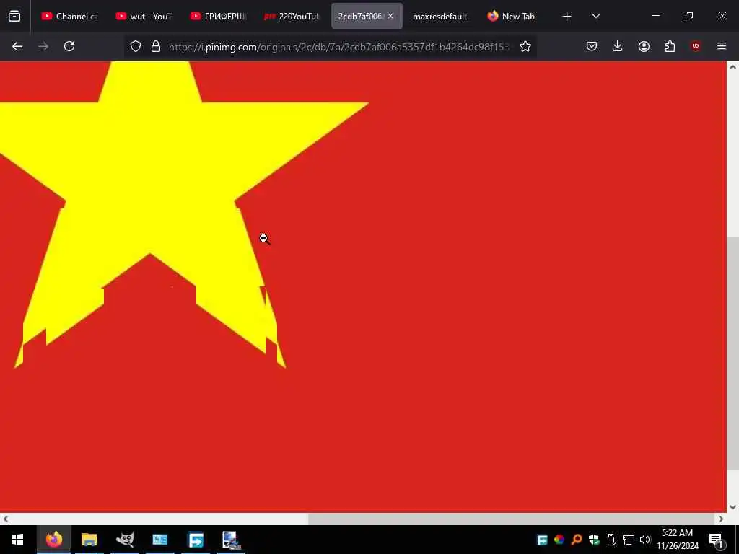Screen dimensions: 739x554
Task: Reload the current page
Action: 69,46
